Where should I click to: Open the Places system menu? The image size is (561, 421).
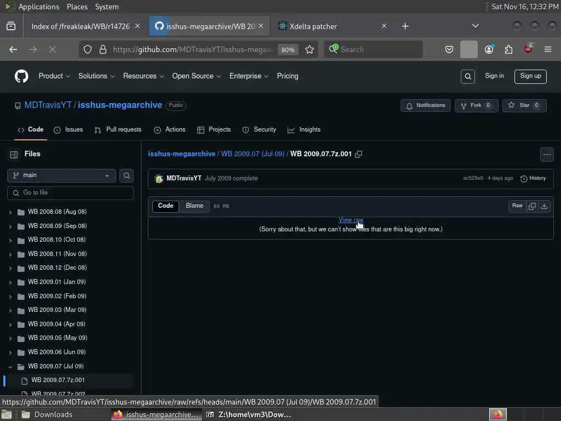tap(77, 7)
